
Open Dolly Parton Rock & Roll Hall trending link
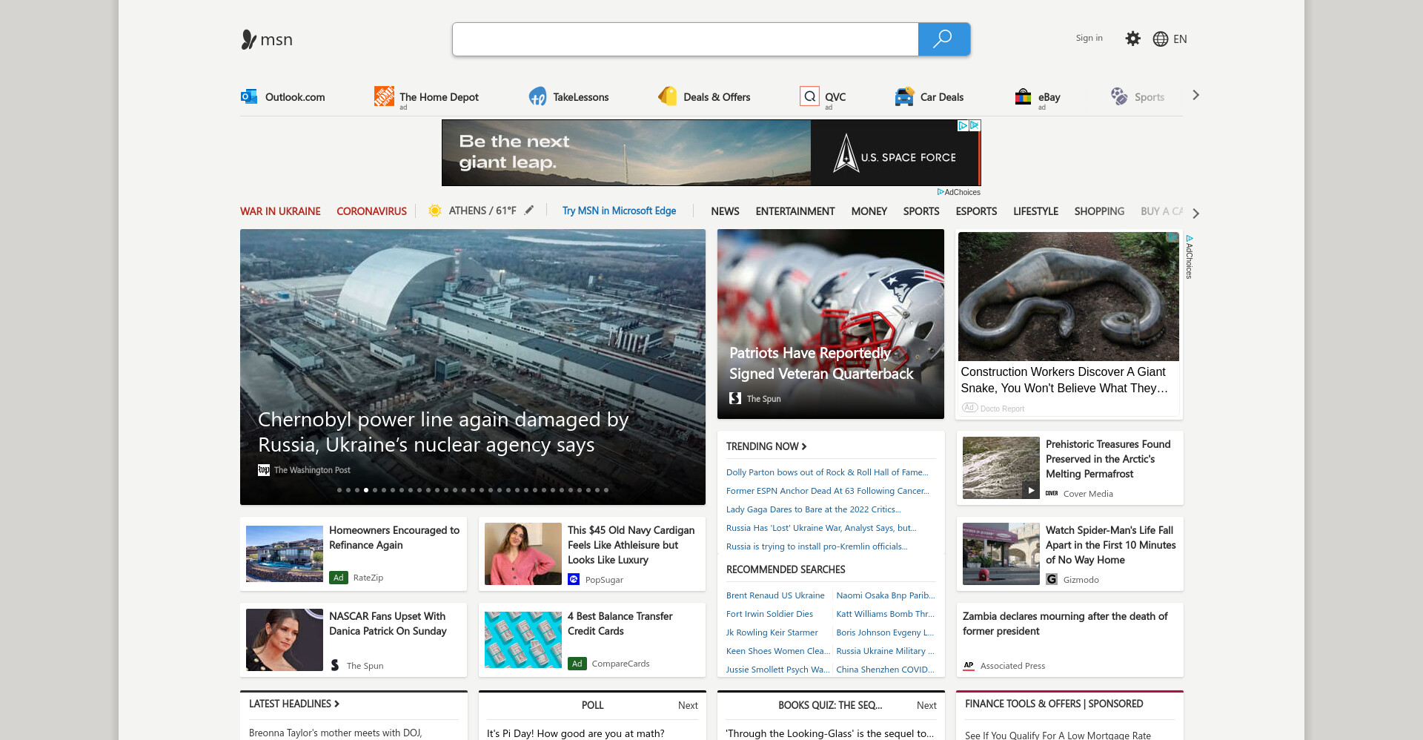[827, 472]
